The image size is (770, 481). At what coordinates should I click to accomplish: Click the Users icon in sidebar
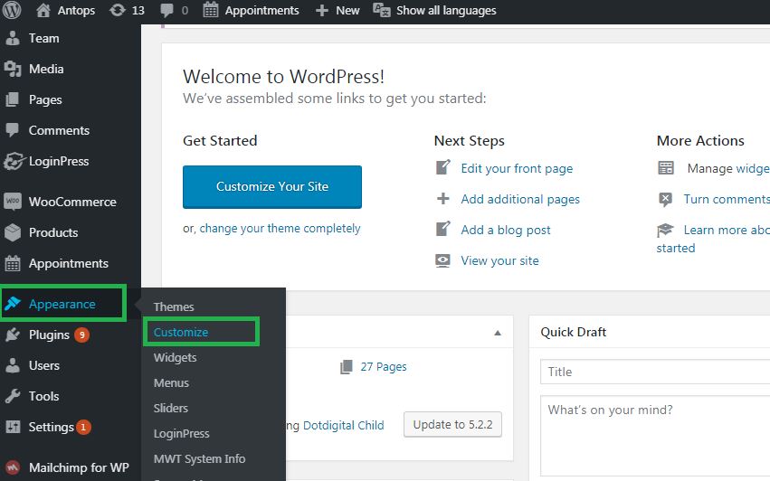tap(13, 365)
